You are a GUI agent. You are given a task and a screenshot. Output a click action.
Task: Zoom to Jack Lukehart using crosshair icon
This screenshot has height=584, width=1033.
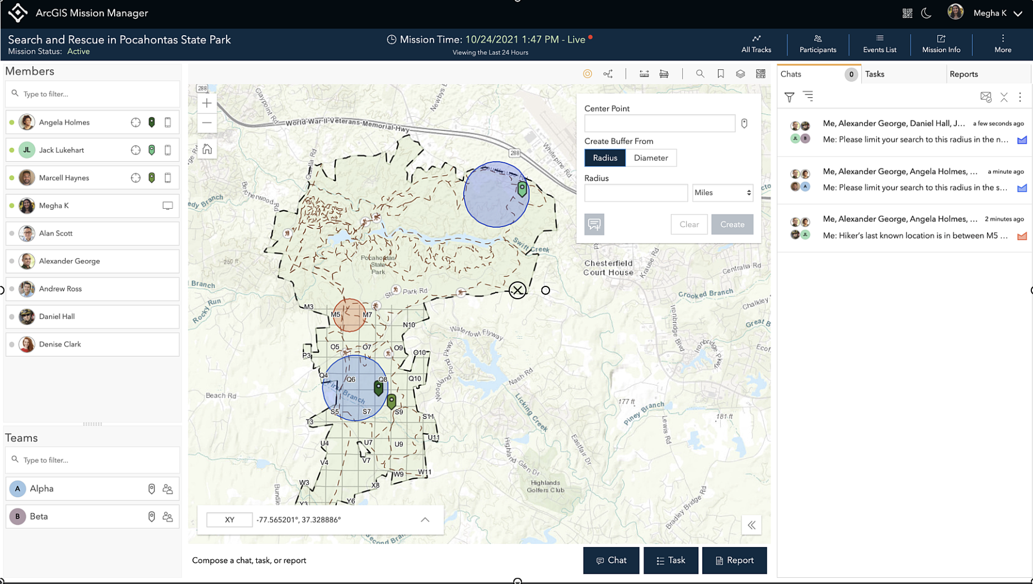(x=135, y=150)
